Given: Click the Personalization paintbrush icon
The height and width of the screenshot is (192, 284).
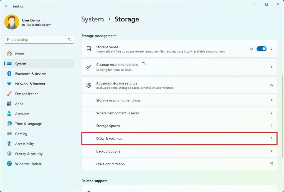Looking at the screenshot, I should point(9,94).
